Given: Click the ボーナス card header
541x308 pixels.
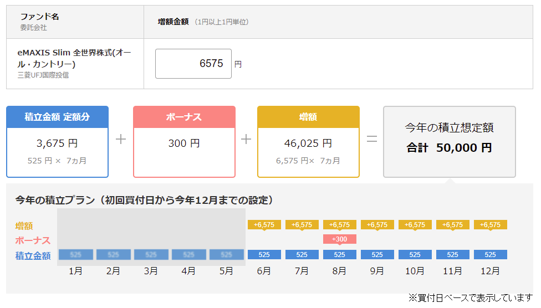Looking at the screenshot, I should pyautogui.click(x=184, y=117).
